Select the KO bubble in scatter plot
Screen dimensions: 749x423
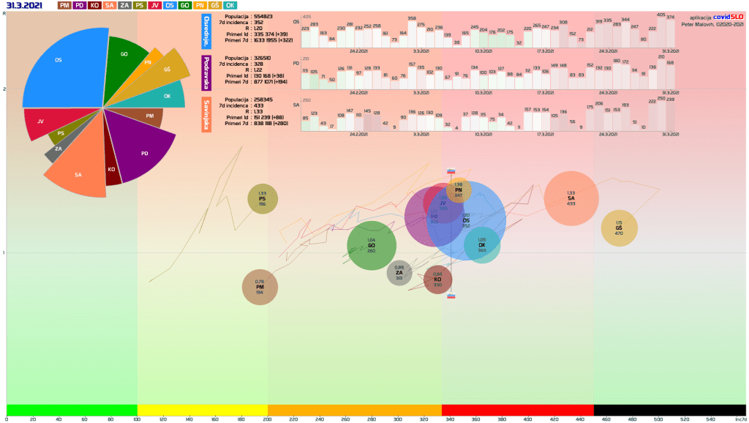point(437,280)
